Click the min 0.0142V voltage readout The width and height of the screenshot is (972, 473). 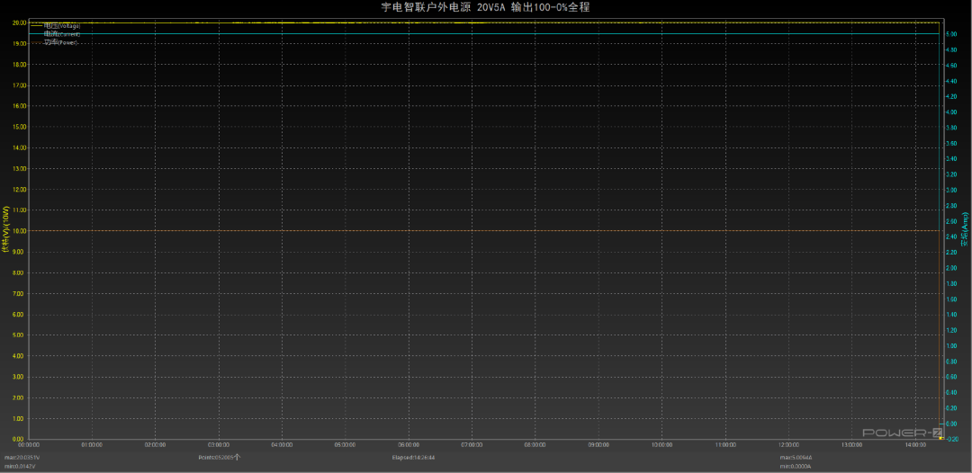[x=20, y=466]
